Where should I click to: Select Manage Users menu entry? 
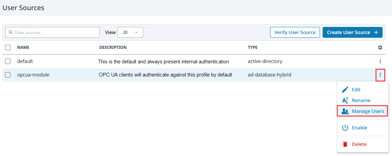coord(363,111)
